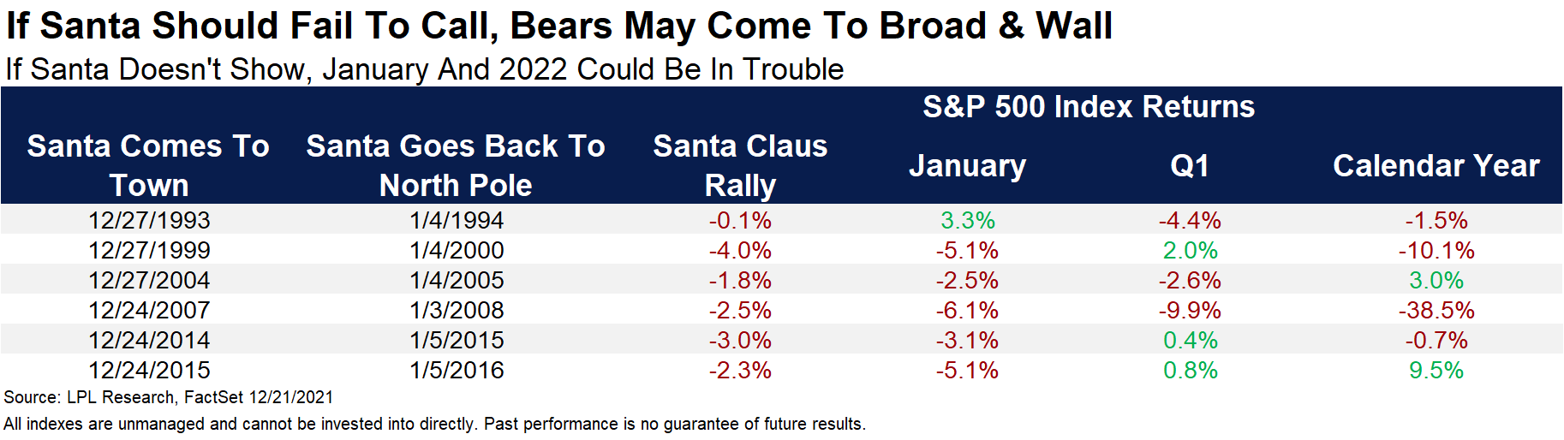This screenshot has height=440, width=1564.
Task: Click the Q1 column header
Action: 1190,165
